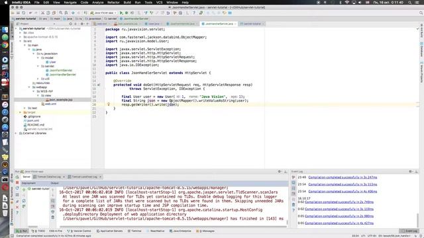This screenshot has width=424, height=238.
Task: Open the VCS menu
Action: [160, 3]
